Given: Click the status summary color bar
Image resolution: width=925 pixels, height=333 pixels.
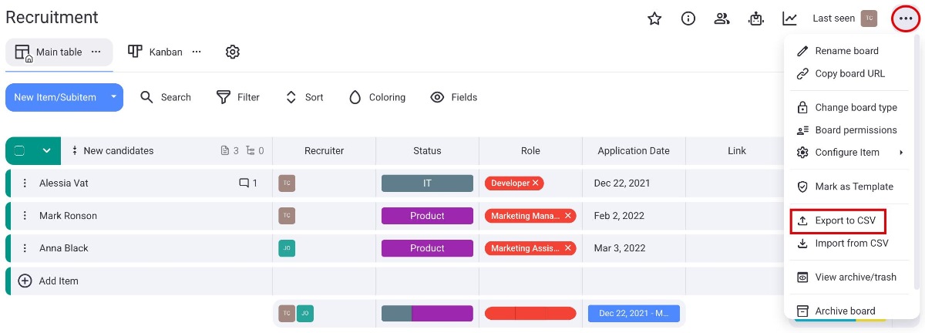Looking at the screenshot, I should 427,313.
